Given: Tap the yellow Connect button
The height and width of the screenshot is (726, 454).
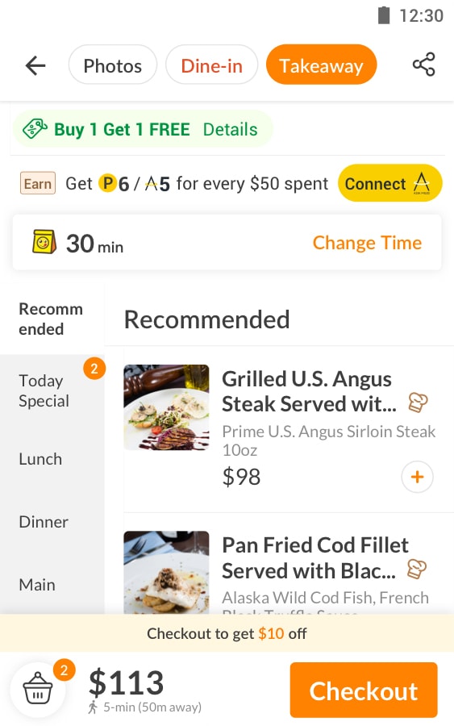Looking at the screenshot, I should (x=389, y=183).
